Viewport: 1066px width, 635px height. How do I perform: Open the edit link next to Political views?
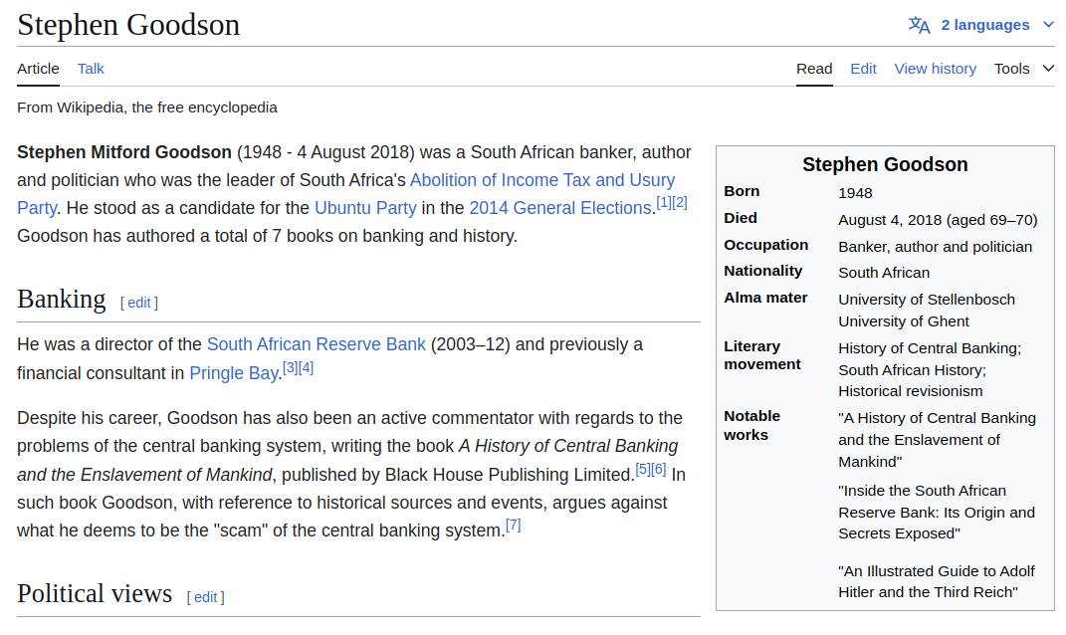(x=205, y=597)
